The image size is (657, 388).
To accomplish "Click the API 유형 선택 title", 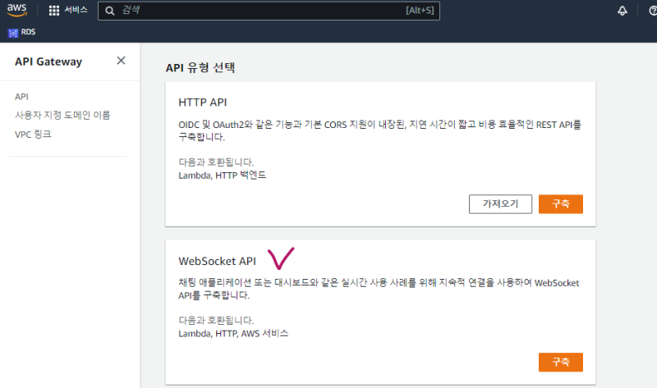I will tap(200, 68).
